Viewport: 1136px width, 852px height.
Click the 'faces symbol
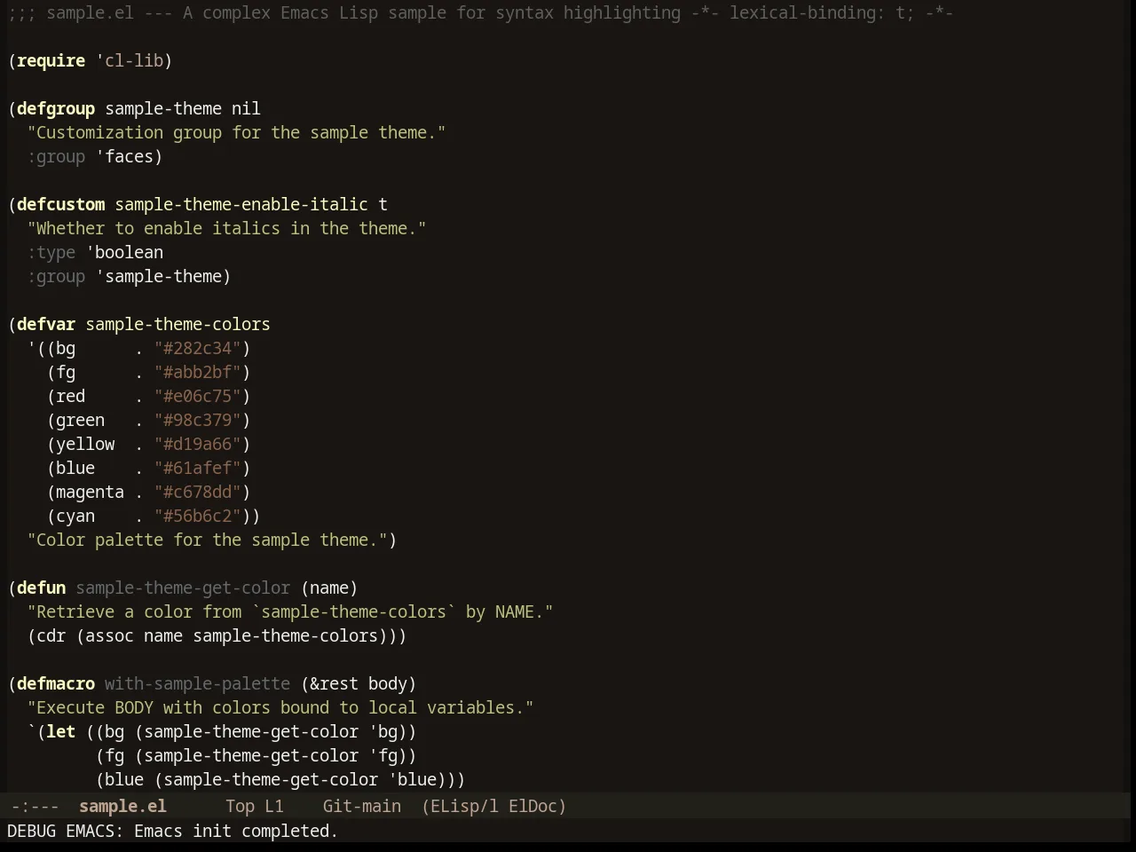coord(124,157)
